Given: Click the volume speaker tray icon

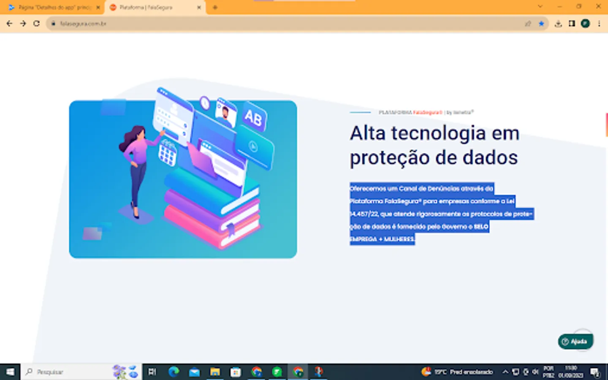Looking at the screenshot, I should coord(535,372).
